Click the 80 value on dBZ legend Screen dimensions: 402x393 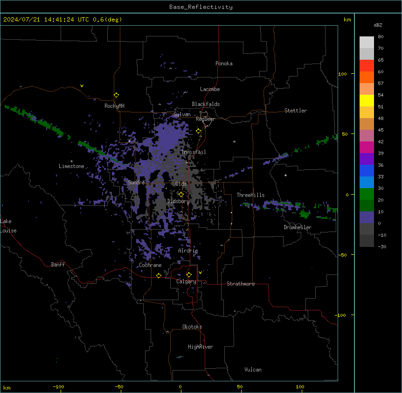381,37
